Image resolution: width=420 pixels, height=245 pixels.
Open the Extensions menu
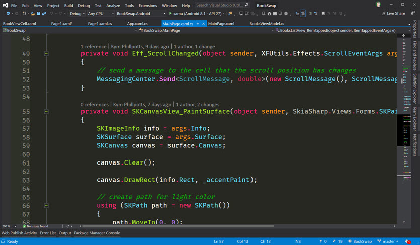point(148,6)
